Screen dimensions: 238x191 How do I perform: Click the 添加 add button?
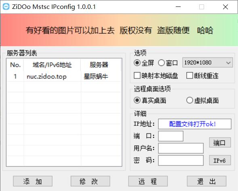tap(33, 181)
